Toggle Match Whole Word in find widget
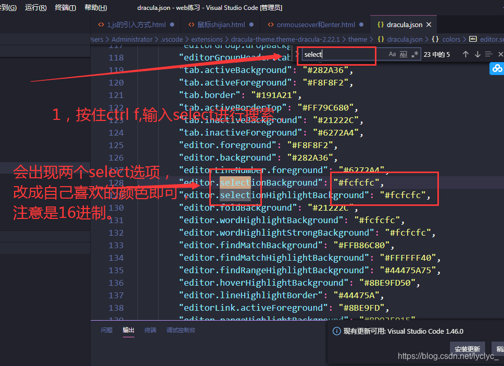This screenshot has width=504, height=366. pos(404,54)
